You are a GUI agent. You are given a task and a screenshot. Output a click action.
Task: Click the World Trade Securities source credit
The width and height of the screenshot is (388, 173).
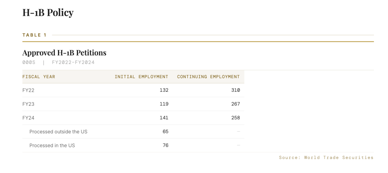coord(326,158)
